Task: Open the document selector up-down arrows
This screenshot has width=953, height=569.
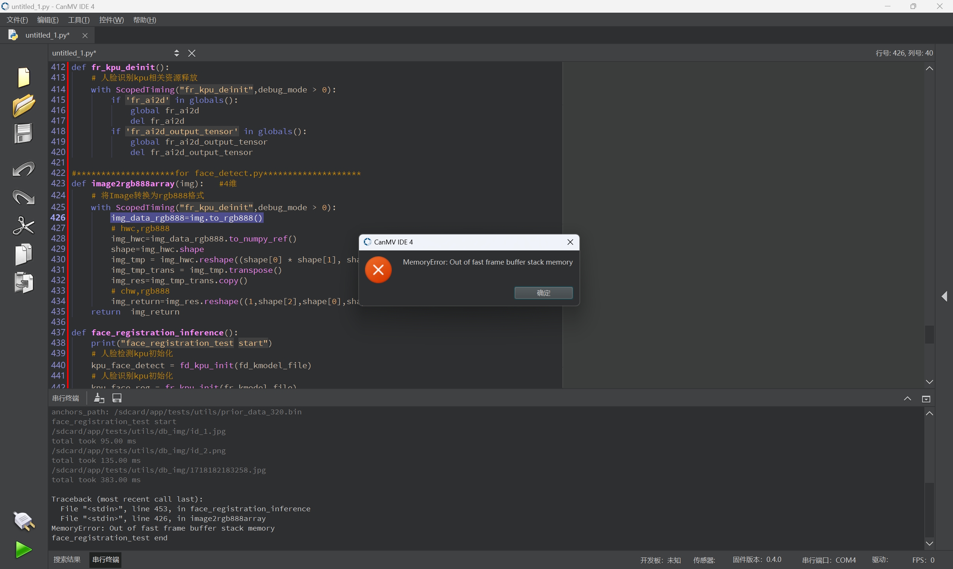Action: coord(177,53)
